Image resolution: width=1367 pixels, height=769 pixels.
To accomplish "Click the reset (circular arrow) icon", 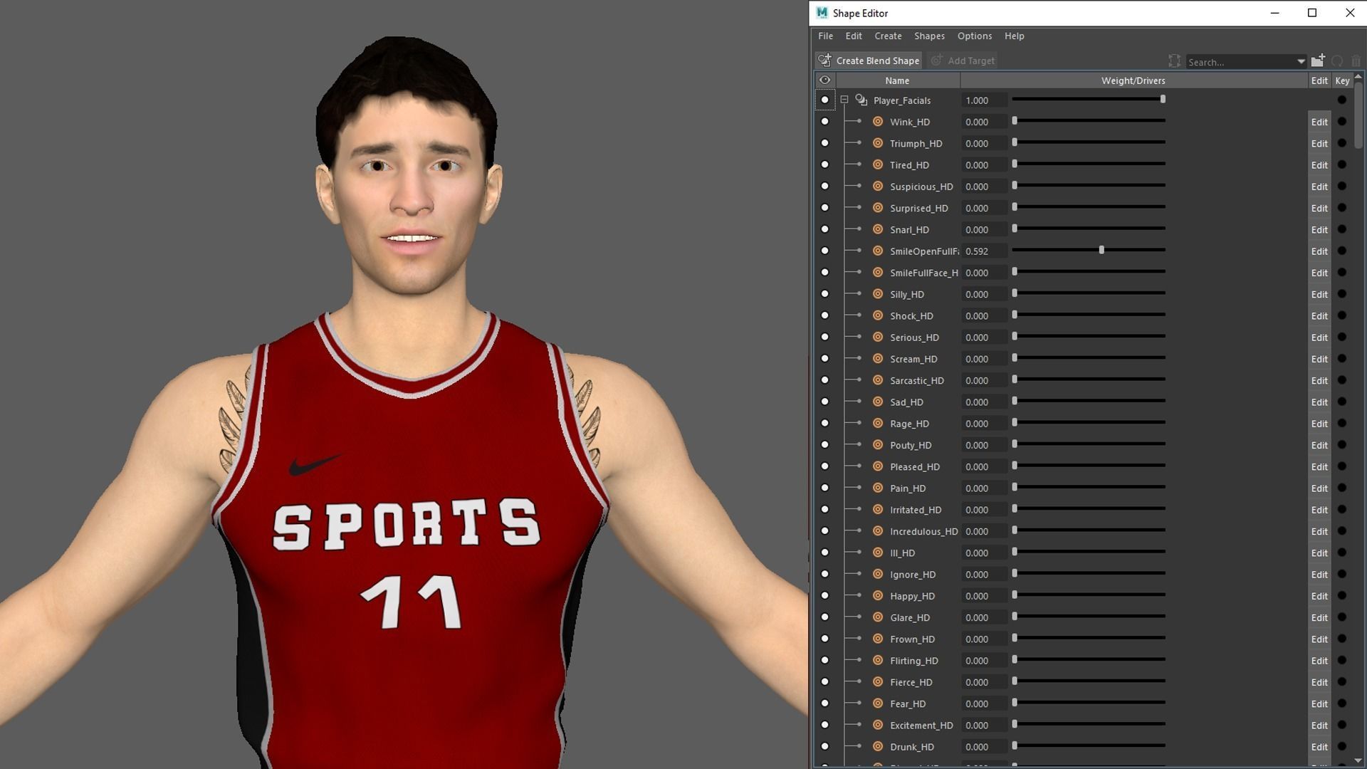I will click(1337, 61).
